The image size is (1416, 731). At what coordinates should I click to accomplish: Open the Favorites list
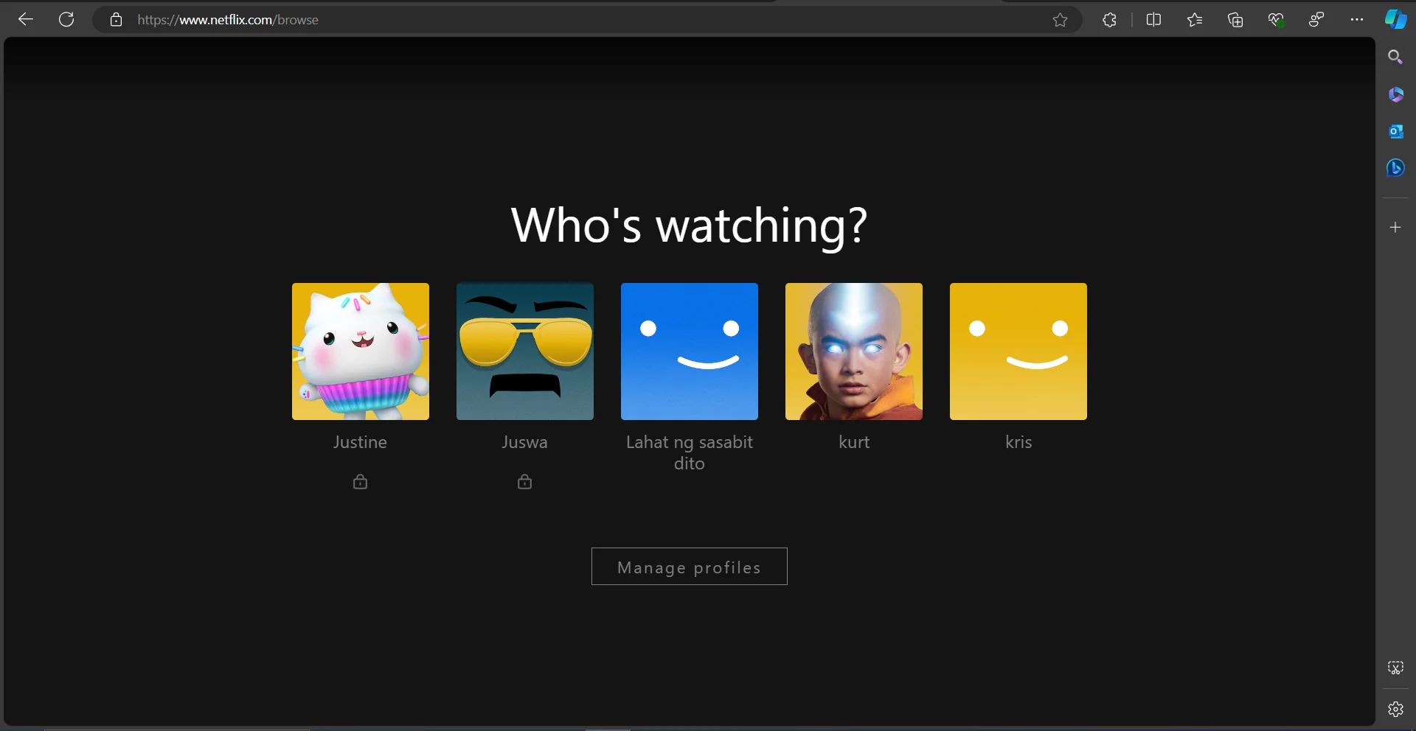pos(1195,20)
